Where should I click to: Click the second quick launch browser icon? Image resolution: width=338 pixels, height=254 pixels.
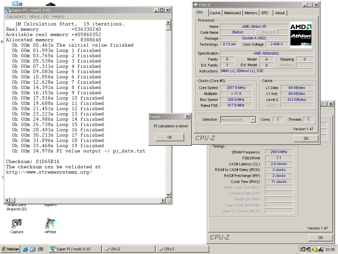[33, 249]
